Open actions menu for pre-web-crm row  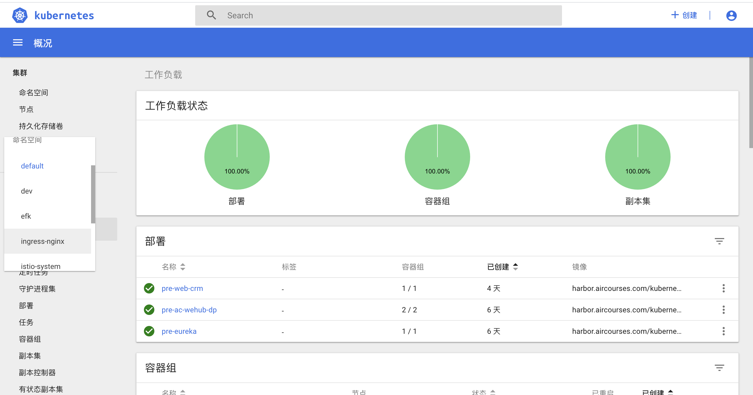tap(723, 288)
